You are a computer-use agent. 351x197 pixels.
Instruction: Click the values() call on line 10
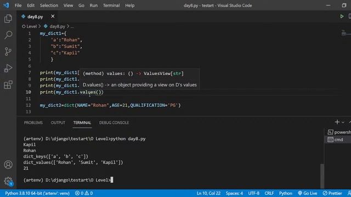click(90, 92)
